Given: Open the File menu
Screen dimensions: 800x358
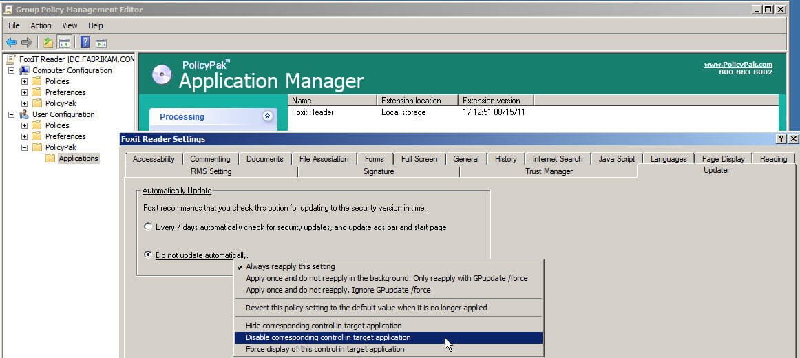Looking at the screenshot, I should [14, 25].
